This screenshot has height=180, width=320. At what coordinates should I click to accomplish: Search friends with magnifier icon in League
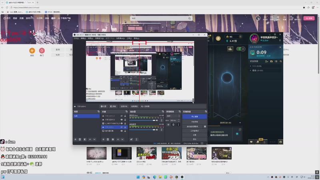point(281,62)
